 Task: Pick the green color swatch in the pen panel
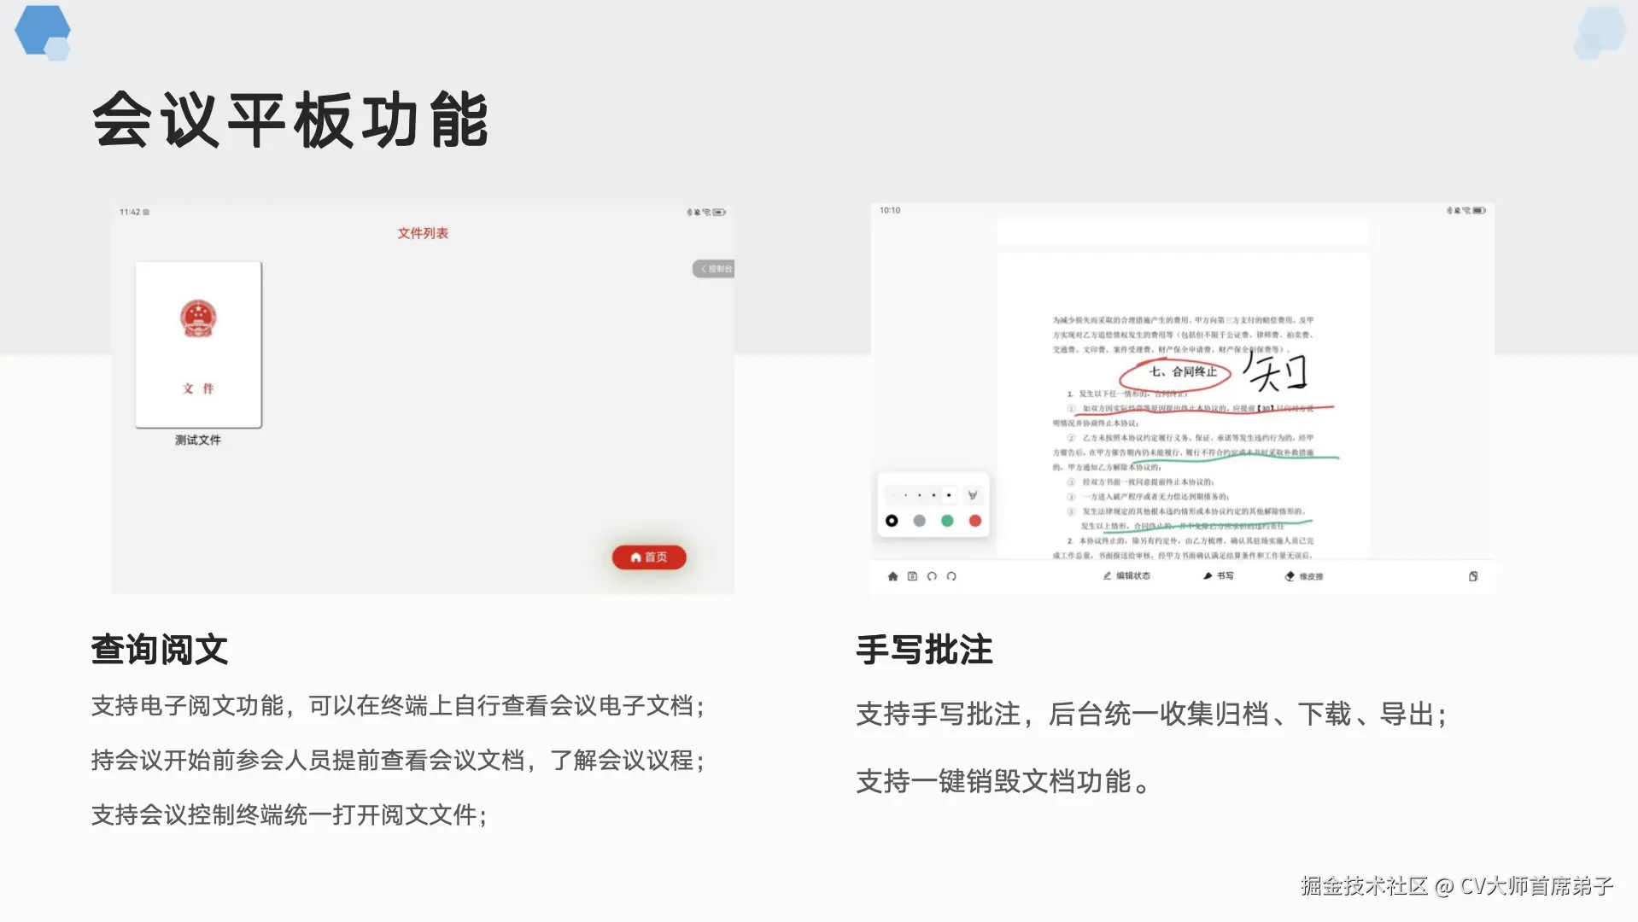click(947, 520)
